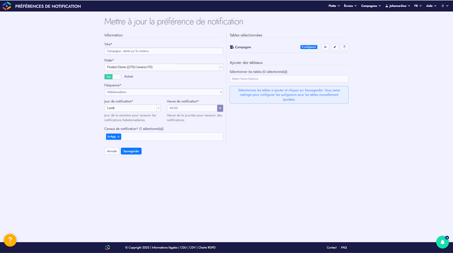Click the Cenareo logo in header
Screen dimensions: 453x253
click(7, 6)
